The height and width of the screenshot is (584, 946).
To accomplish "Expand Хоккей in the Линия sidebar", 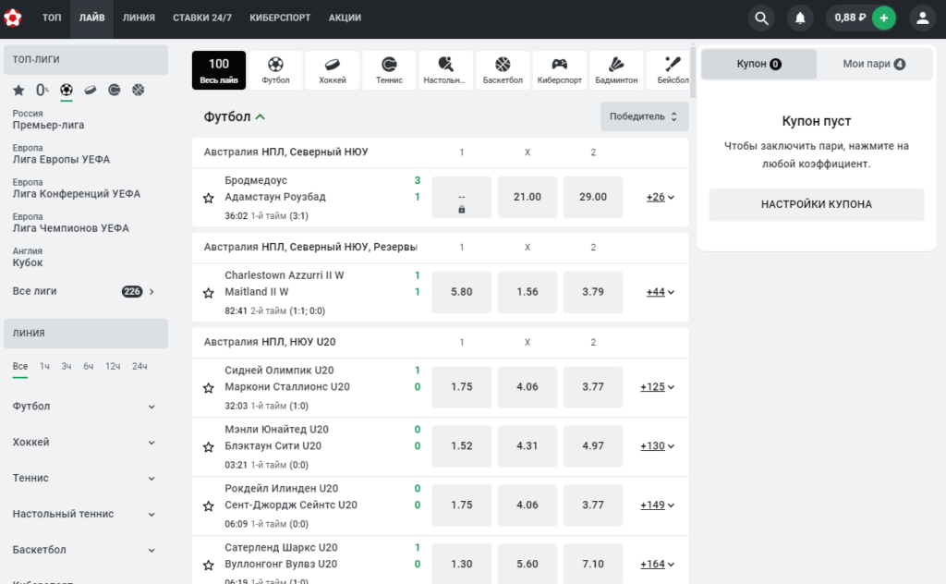I will tap(84, 443).
